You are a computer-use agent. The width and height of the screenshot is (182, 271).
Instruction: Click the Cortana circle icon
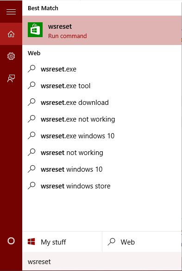[11, 241]
